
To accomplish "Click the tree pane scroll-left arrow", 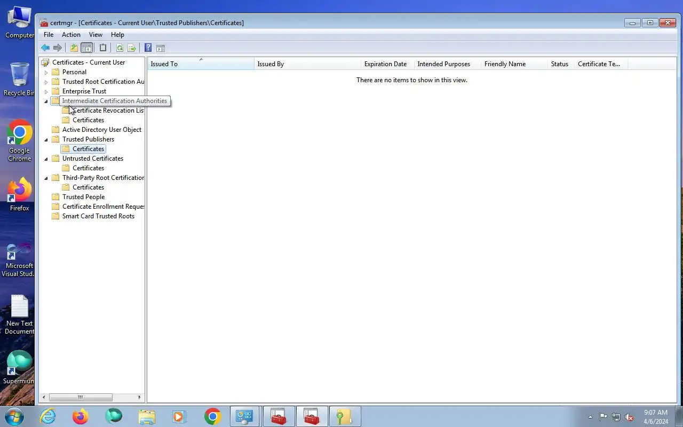I will click(44, 397).
